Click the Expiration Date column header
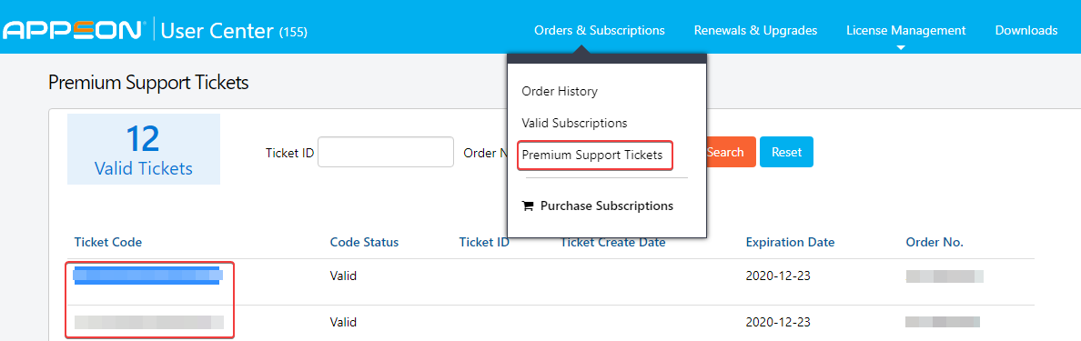This screenshot has height=341, width=1081. tap(790, 243)
